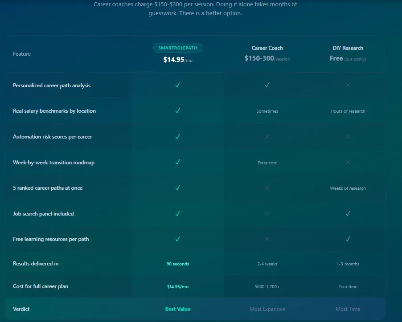
Task: Click Career Coach cross for Free learning resources
Action: click(267, 239)
